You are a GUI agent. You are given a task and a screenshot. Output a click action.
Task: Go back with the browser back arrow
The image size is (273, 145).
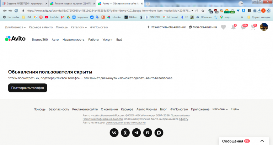[5, 11]
